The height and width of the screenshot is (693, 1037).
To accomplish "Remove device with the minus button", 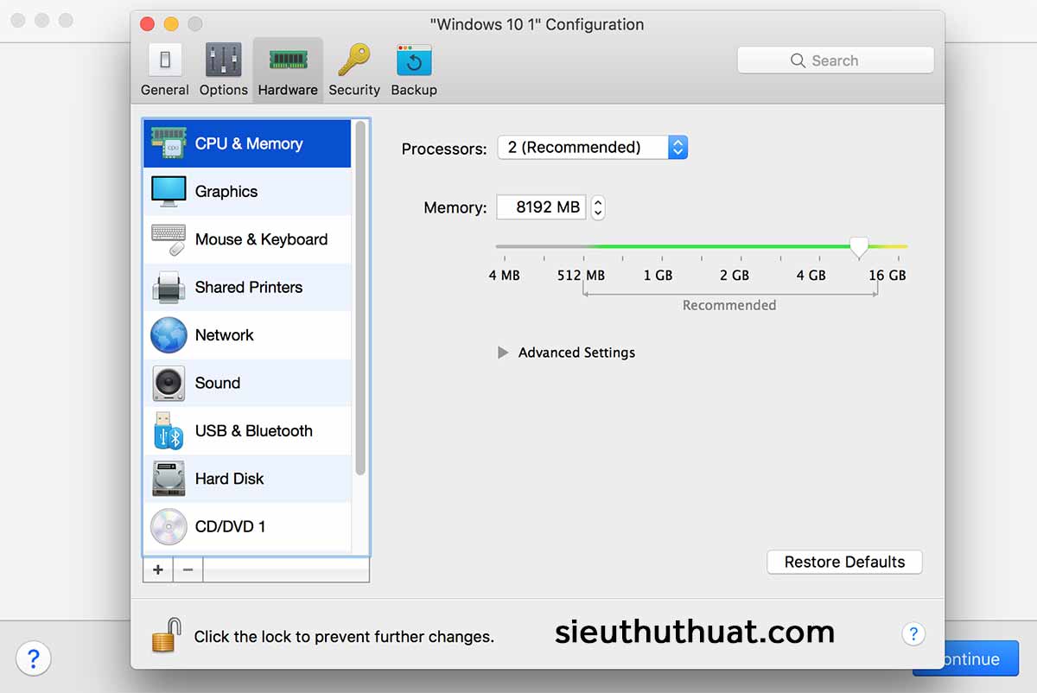I will tap(188, 570).
